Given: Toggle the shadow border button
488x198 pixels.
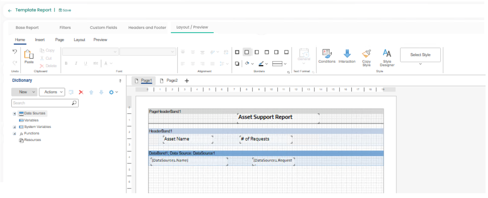Looking at the screenshot, I should point(237,64).
